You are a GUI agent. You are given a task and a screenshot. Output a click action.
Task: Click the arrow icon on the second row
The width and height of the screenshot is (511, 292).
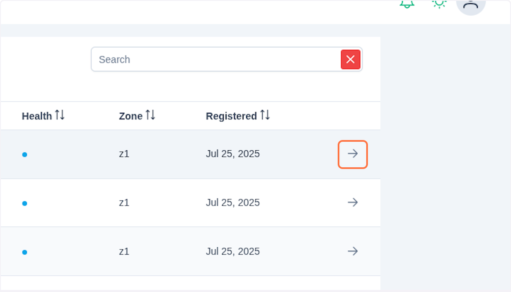coord(353,203)
